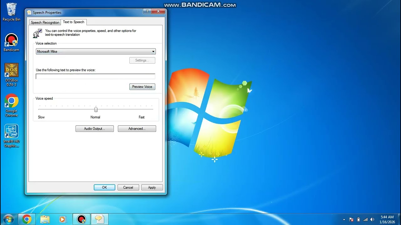Click the Speech Properties taskbar button
This screenshot has width=401, height=225.
tap(100, 219)
